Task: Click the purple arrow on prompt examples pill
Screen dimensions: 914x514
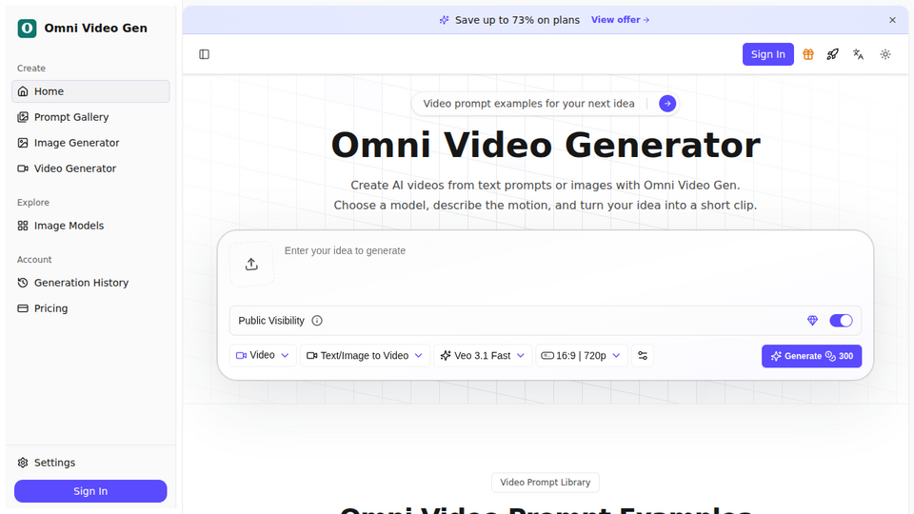Action: (x=667, y=104)
